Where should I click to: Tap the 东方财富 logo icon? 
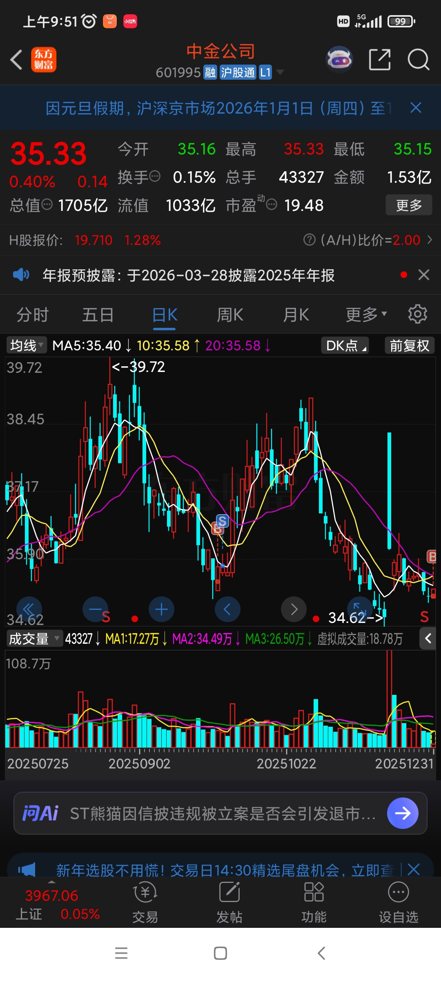[x=44, y=60]
